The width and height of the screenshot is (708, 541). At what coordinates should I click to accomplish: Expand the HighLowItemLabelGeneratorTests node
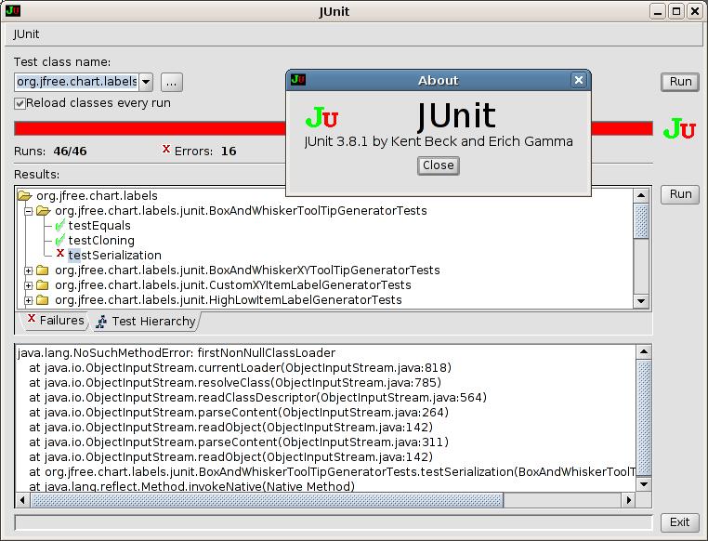click(29, 301)
